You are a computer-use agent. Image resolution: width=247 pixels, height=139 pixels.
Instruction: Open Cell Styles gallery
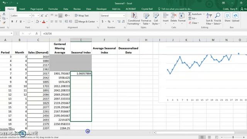point(156,19)
